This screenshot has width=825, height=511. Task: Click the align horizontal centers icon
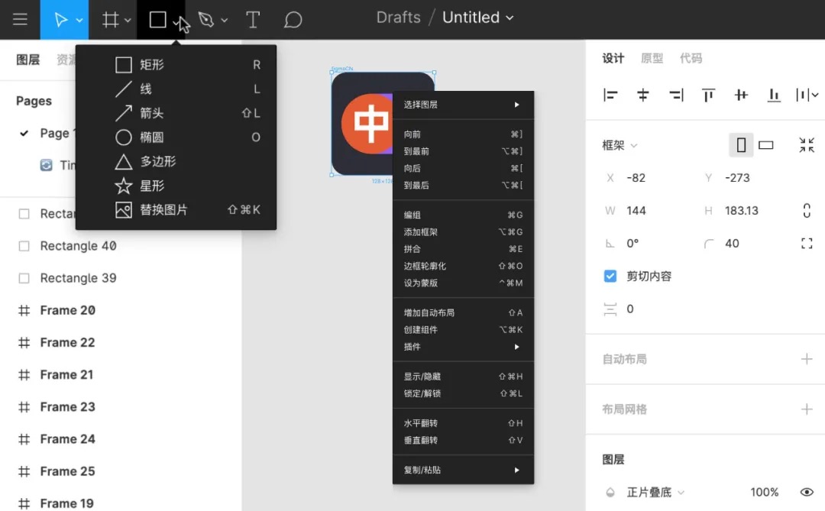(643, 95)
